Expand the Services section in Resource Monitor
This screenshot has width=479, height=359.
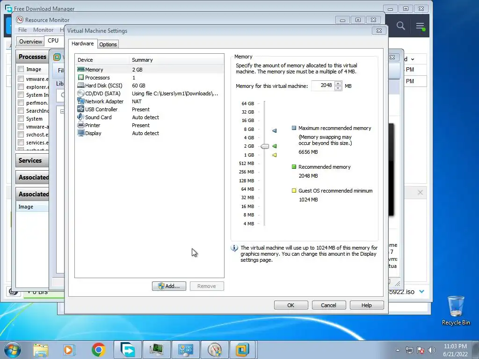(x=32, y=160)
